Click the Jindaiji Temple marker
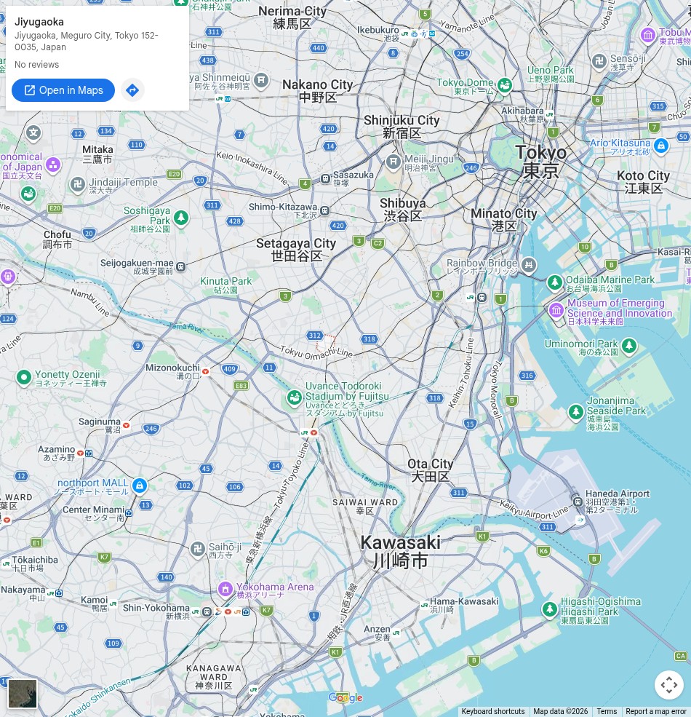 coord(78,185)
